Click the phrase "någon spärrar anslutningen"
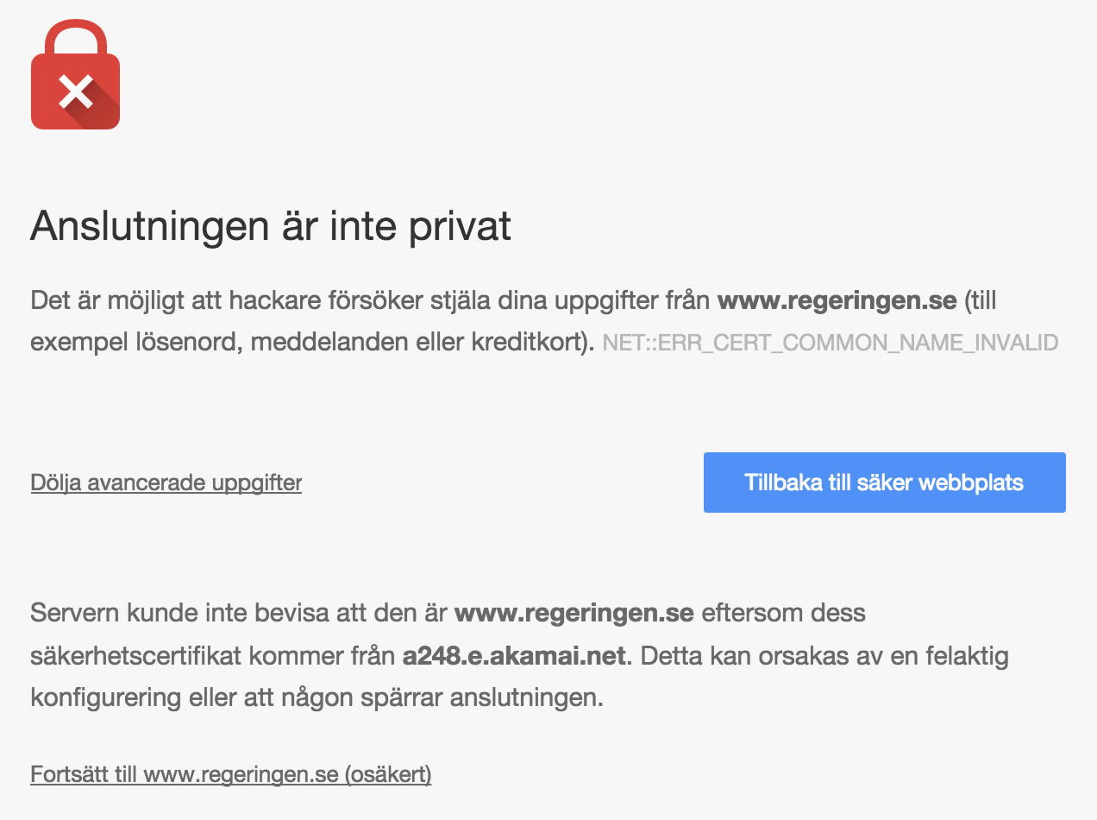The width and height of the screenshot is (1097, 820). 440,697
